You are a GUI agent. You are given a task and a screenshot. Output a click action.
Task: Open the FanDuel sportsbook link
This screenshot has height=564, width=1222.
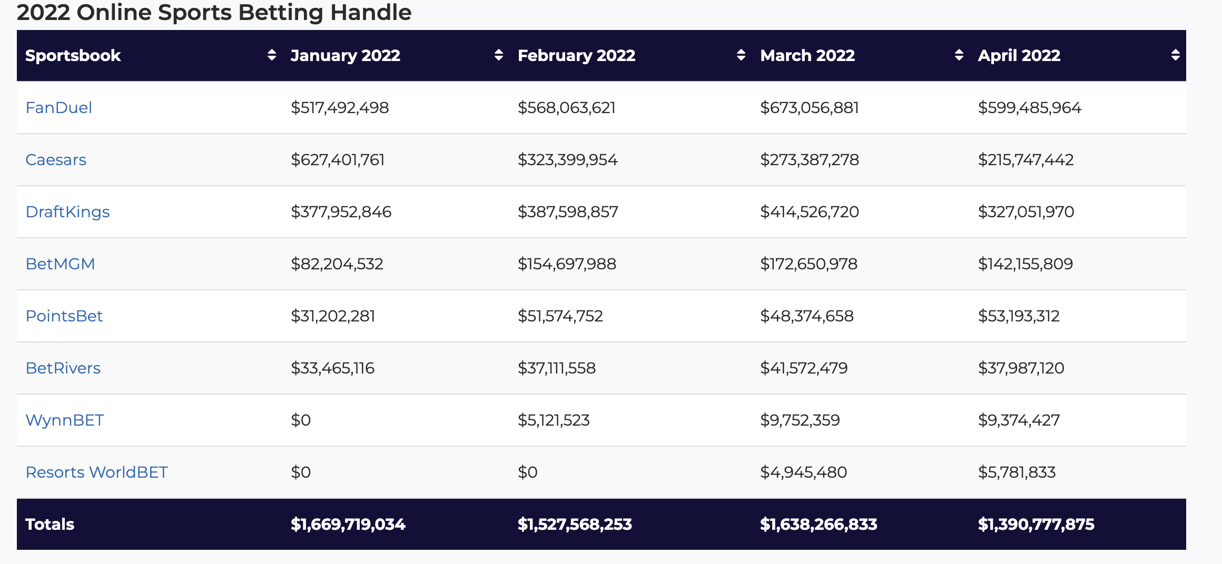pos(58,108)
